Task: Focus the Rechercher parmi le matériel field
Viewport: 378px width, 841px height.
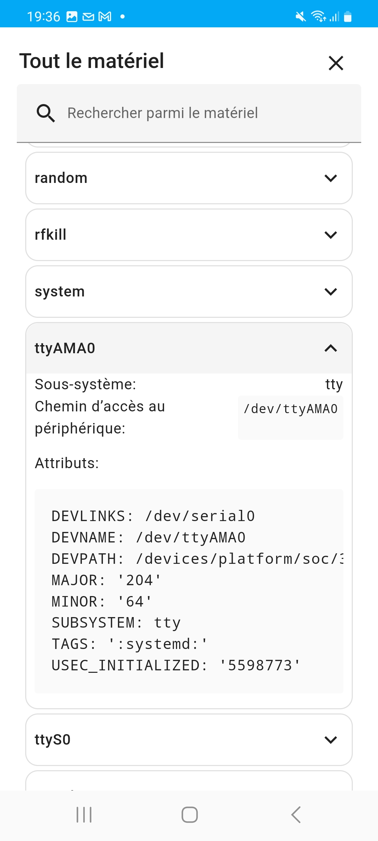Action: point(189,113)
